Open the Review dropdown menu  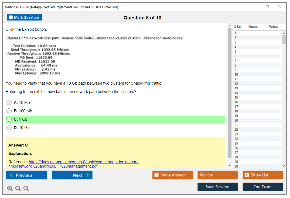pyautogui.click(x=218, y=175)
